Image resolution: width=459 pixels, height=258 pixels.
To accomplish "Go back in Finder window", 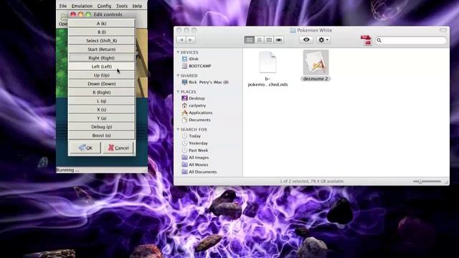I will [181, 40].
